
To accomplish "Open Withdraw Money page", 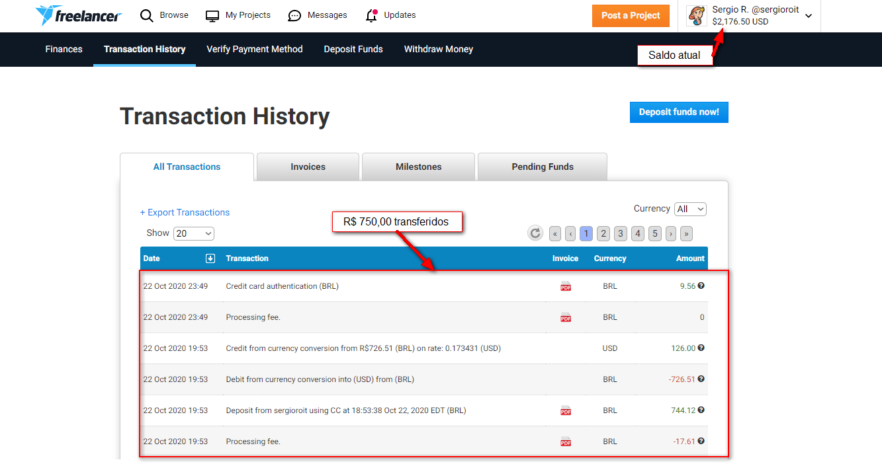I will 439,49.
